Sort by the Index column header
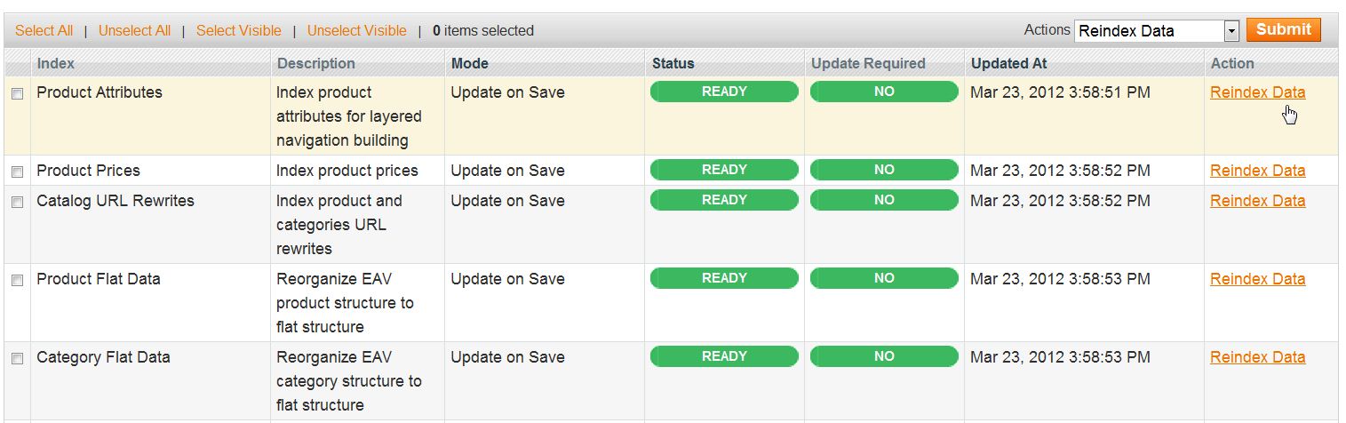 coord(56,64)
